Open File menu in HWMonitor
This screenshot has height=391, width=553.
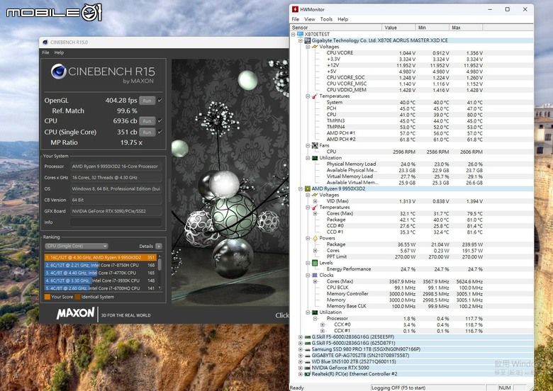click(x=295, y=19)
